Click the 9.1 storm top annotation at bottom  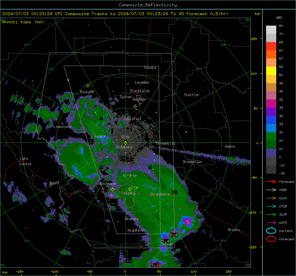click(x=155, y=265)
